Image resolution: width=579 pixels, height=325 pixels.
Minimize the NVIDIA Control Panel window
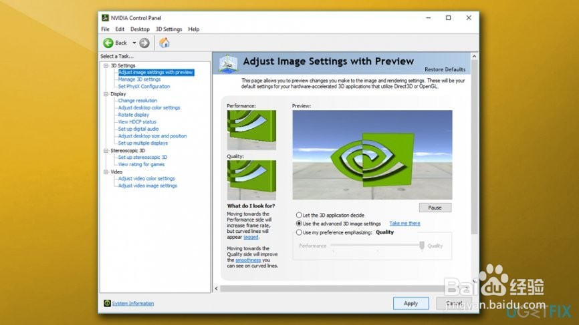tap(429, 18)
